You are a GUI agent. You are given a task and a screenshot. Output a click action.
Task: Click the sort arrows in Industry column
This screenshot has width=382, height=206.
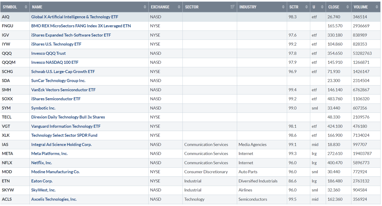coord(283,7)
